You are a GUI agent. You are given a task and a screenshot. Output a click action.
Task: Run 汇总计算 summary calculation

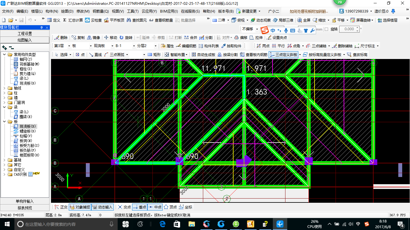(x=73, y=20)
